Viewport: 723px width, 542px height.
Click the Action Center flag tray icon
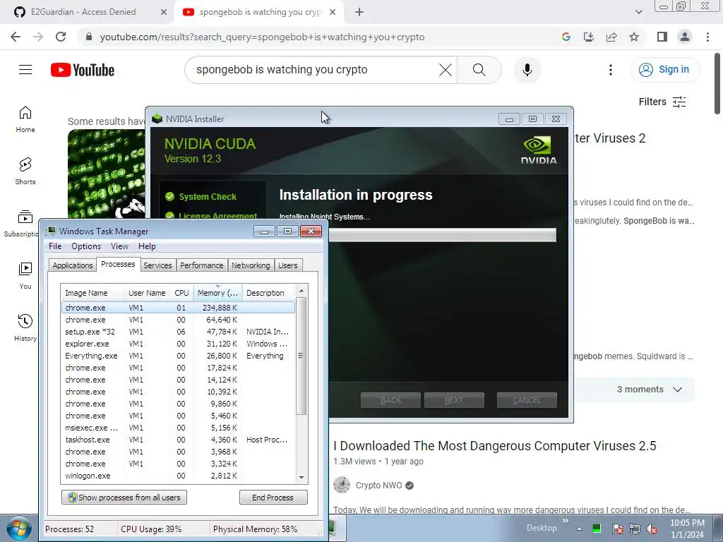(617, 529)
